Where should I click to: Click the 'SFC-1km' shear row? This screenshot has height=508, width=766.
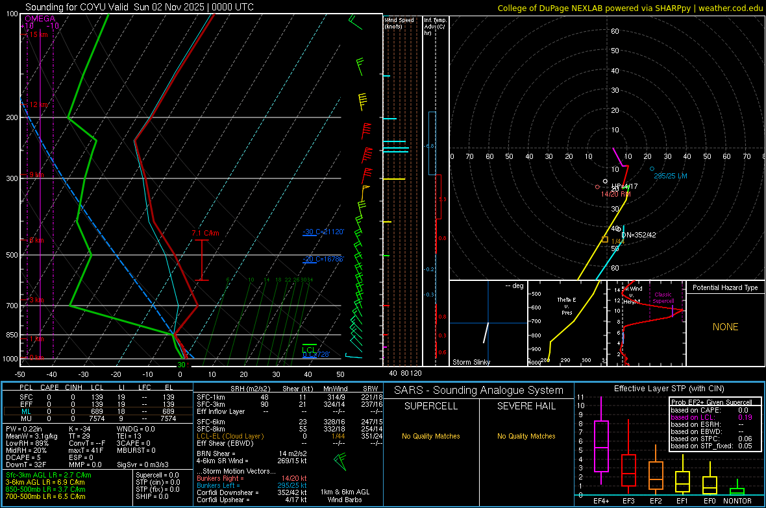pos(290,397)
